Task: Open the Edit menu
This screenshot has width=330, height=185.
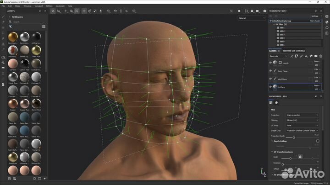Action: (10, 6)
